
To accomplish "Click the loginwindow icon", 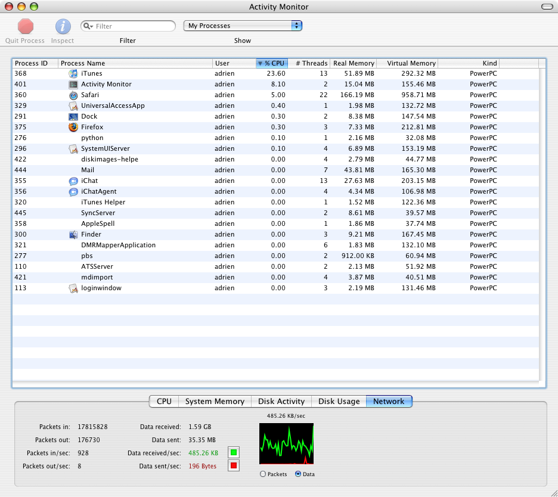I will pos(73,288).
